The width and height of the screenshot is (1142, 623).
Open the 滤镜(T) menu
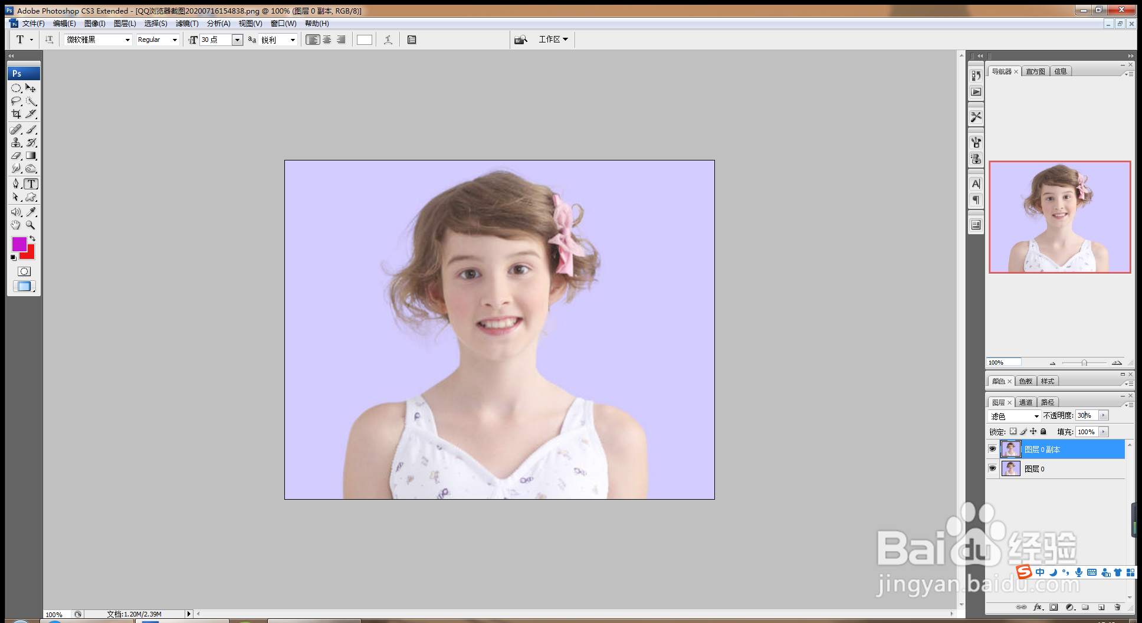187,24
